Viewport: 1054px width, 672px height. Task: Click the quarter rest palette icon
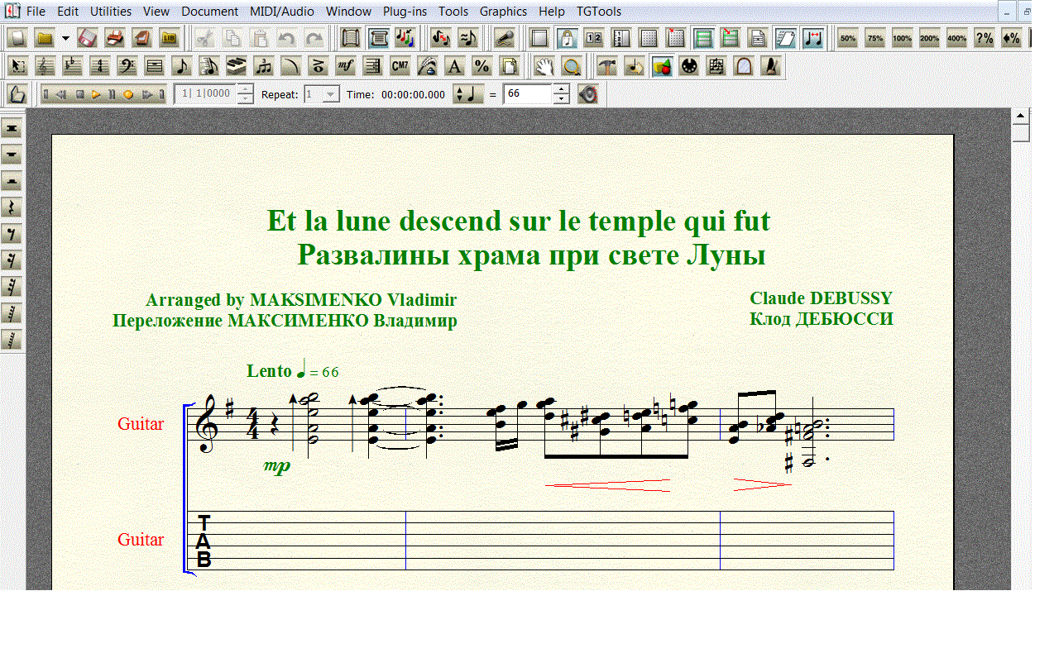12,207
